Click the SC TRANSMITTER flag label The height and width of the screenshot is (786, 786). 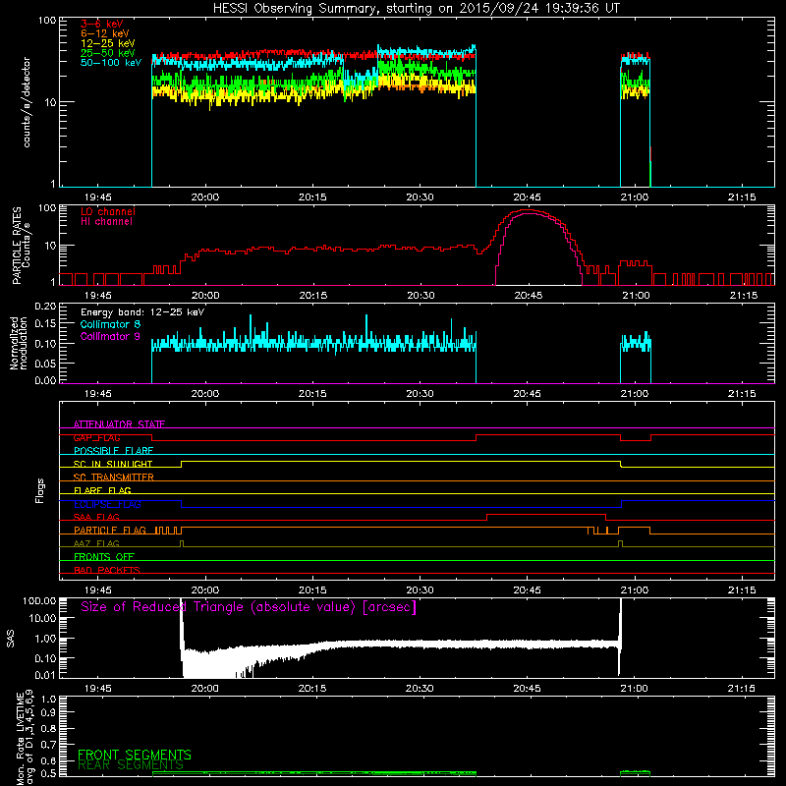pyautogui.click(x=113, y=477)
